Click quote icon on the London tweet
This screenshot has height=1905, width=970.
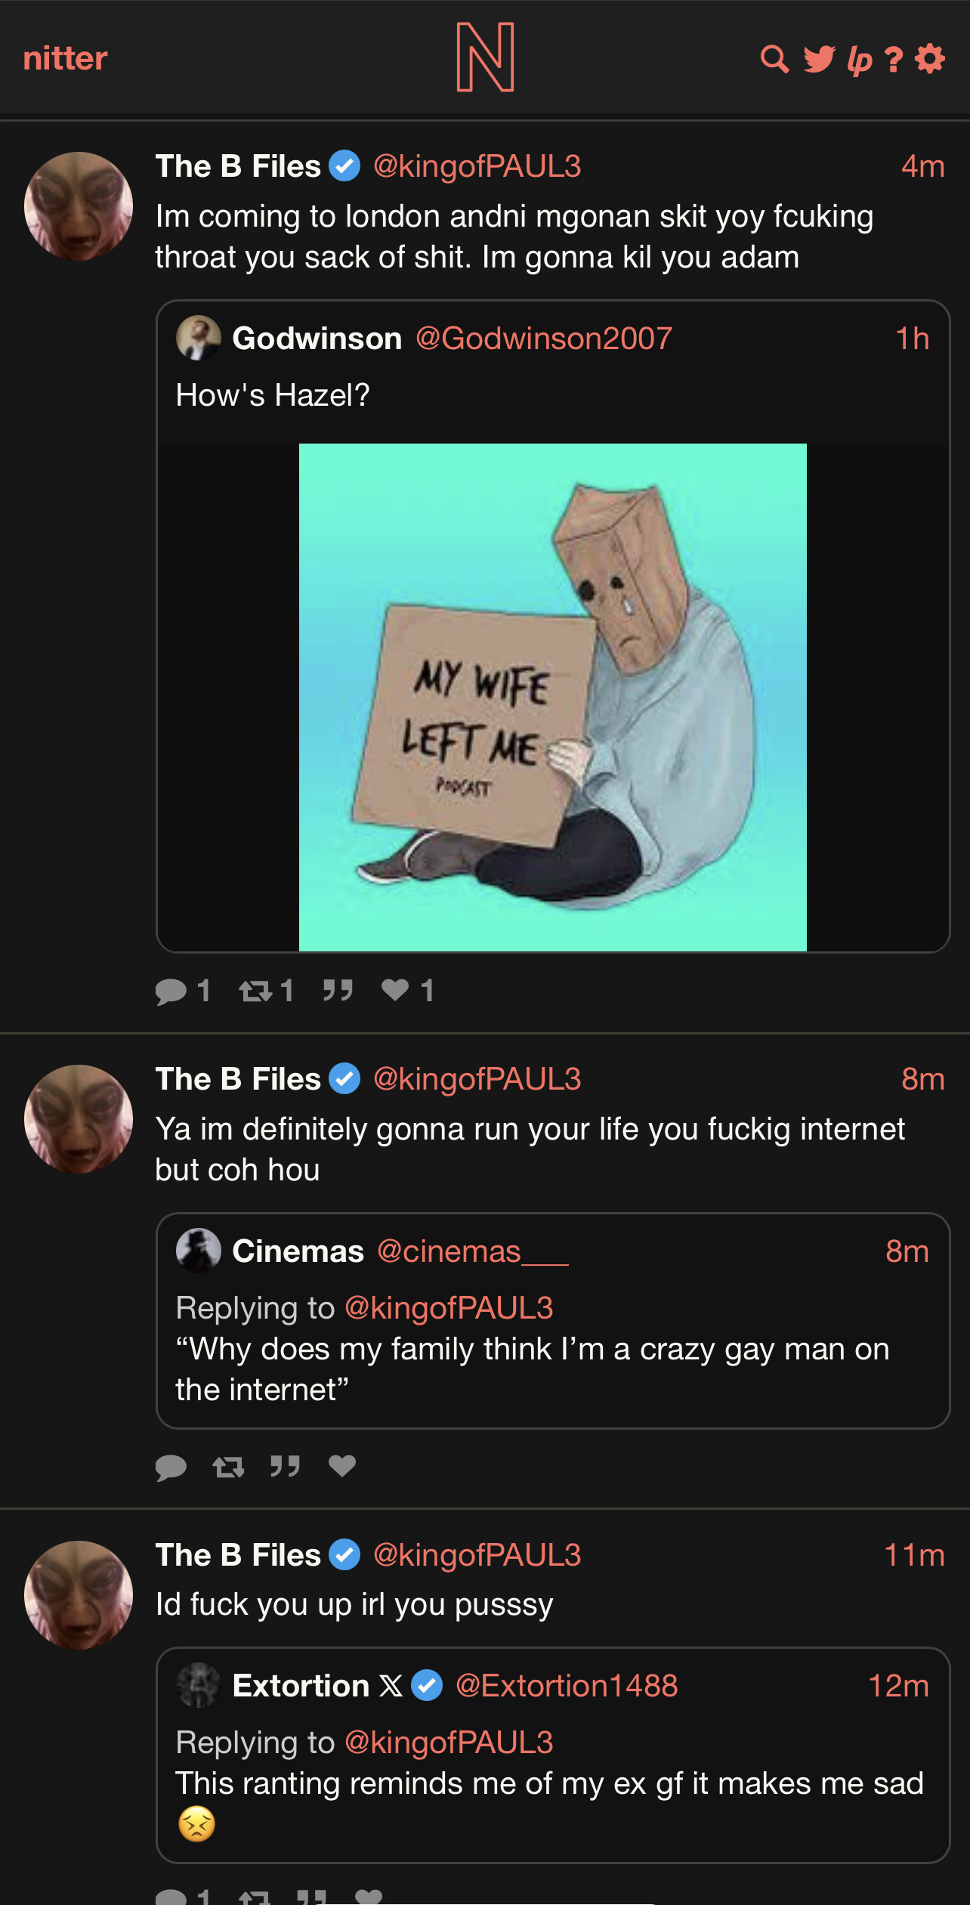point(338,990)
